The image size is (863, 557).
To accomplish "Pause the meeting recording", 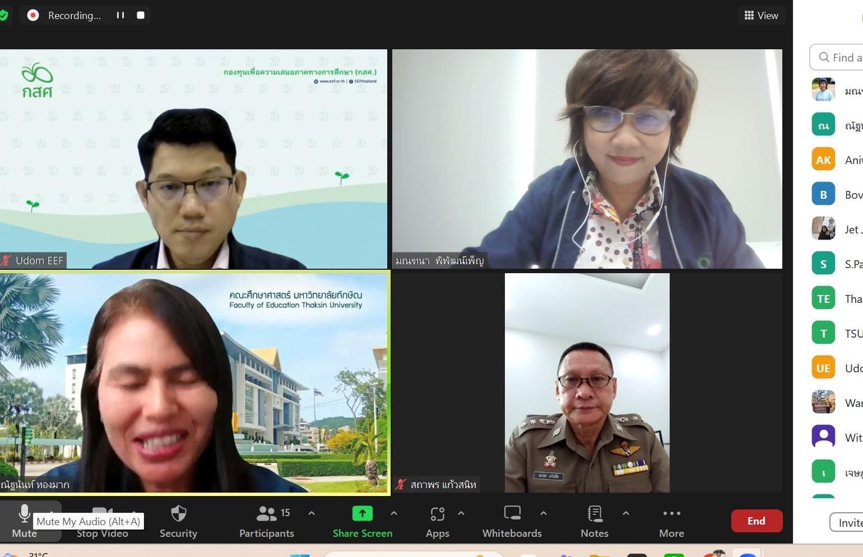I will click(120, 15).
